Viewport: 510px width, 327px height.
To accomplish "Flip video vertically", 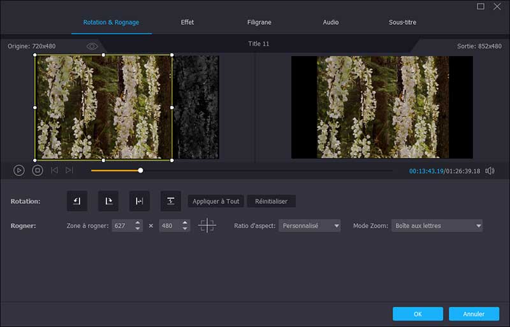I will pyautogui.click(x=170, y=201).
